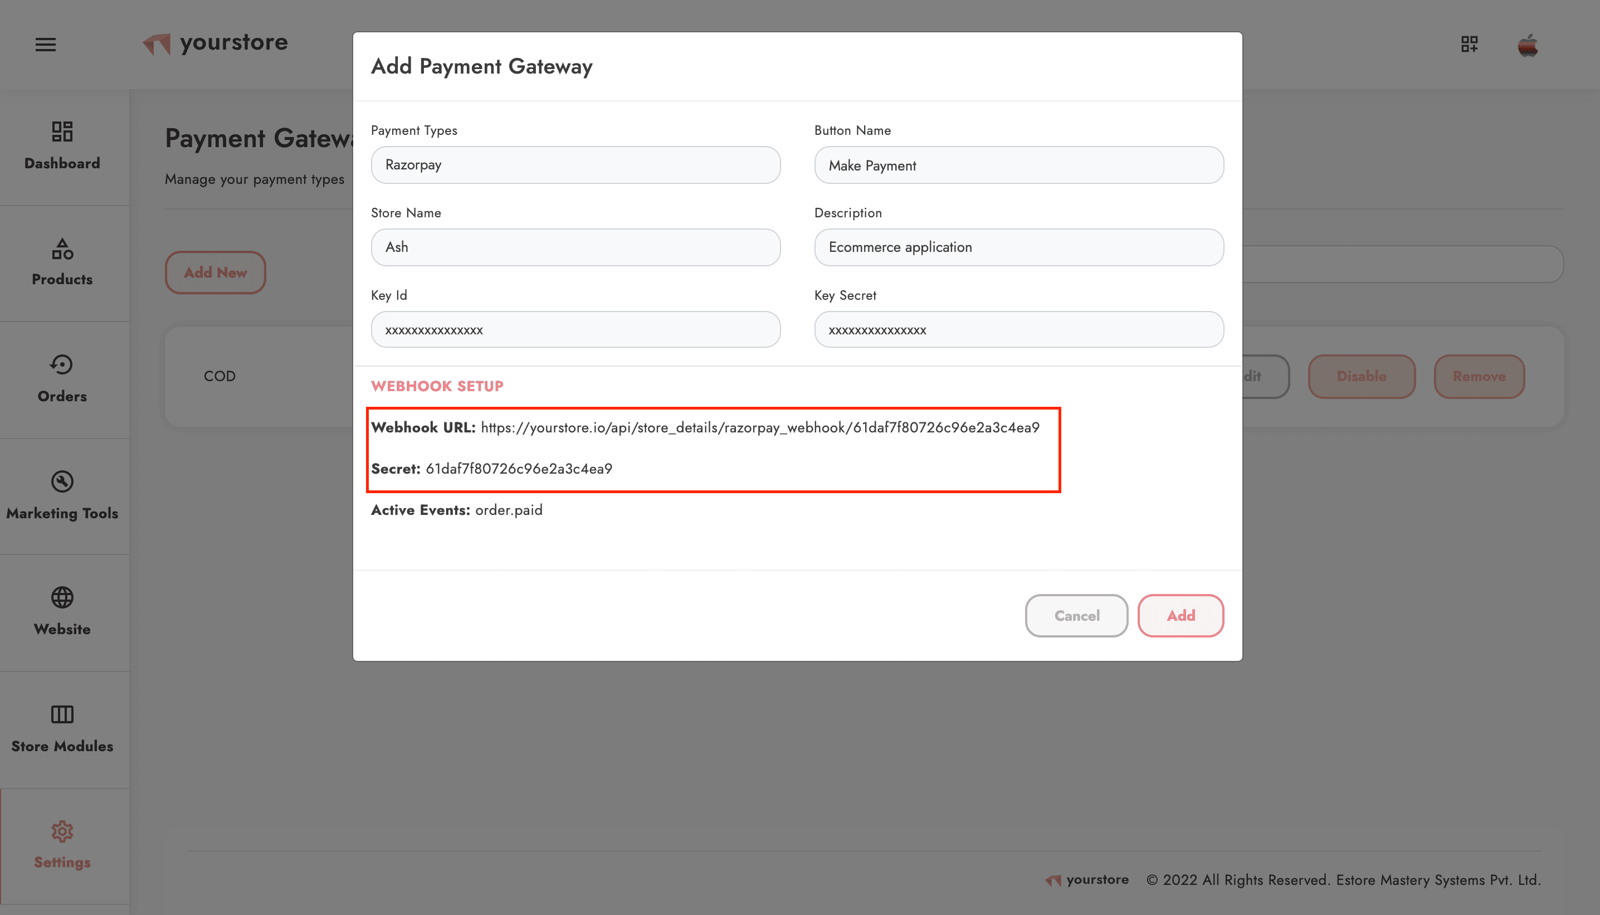Select the Webhook URL text

coord(760,427)
